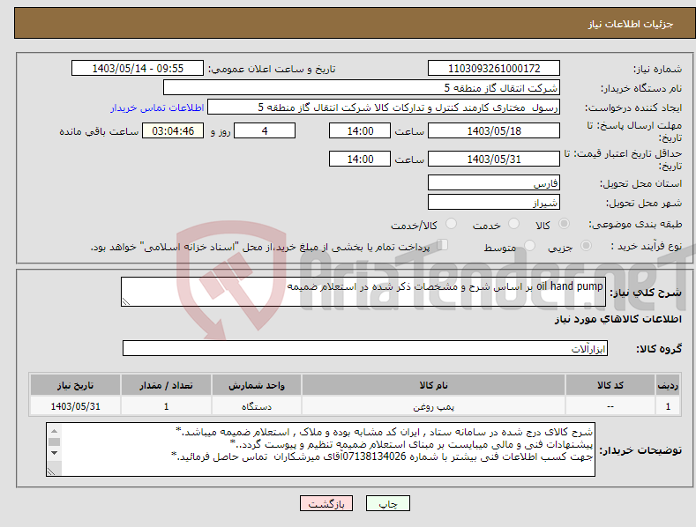696x527 pixels.
Task: Click the price validity date 1403/05/31 field
Action: tap(494, 159)
